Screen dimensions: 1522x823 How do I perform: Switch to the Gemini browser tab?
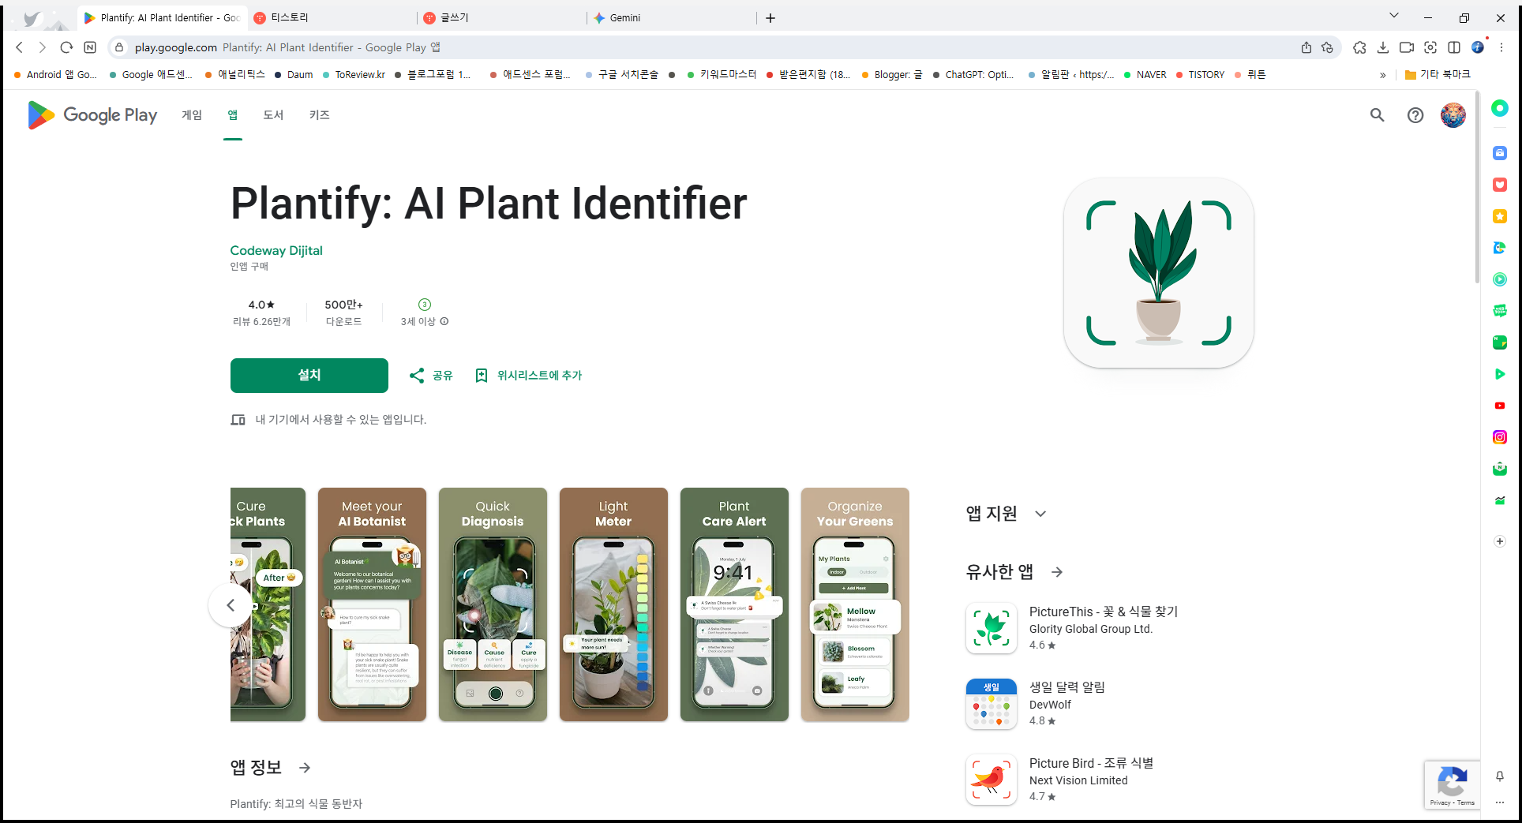(x=672, y=17)
